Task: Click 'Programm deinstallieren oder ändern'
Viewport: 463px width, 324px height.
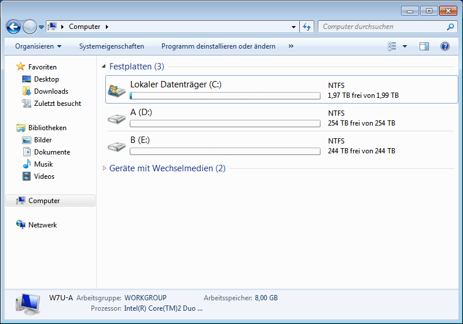Action: click(x=218, y=46)
